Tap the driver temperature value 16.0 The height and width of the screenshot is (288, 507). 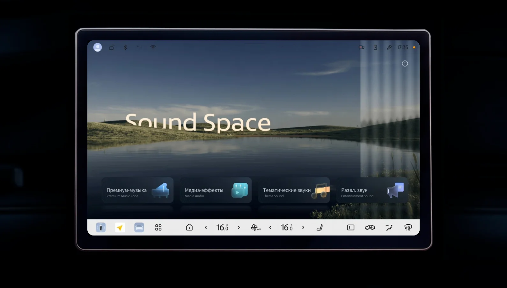pos(222,228)
